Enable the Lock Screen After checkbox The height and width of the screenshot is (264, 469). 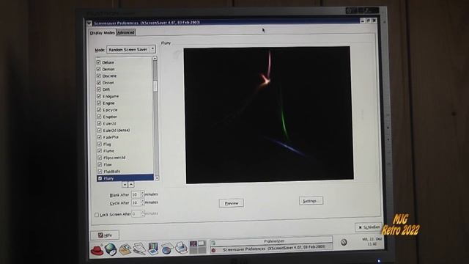[x=97, y=215]
